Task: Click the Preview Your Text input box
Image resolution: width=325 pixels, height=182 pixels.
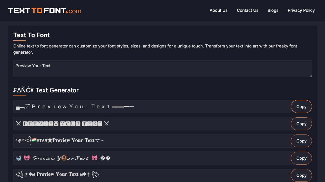Action: pos(163,69)
